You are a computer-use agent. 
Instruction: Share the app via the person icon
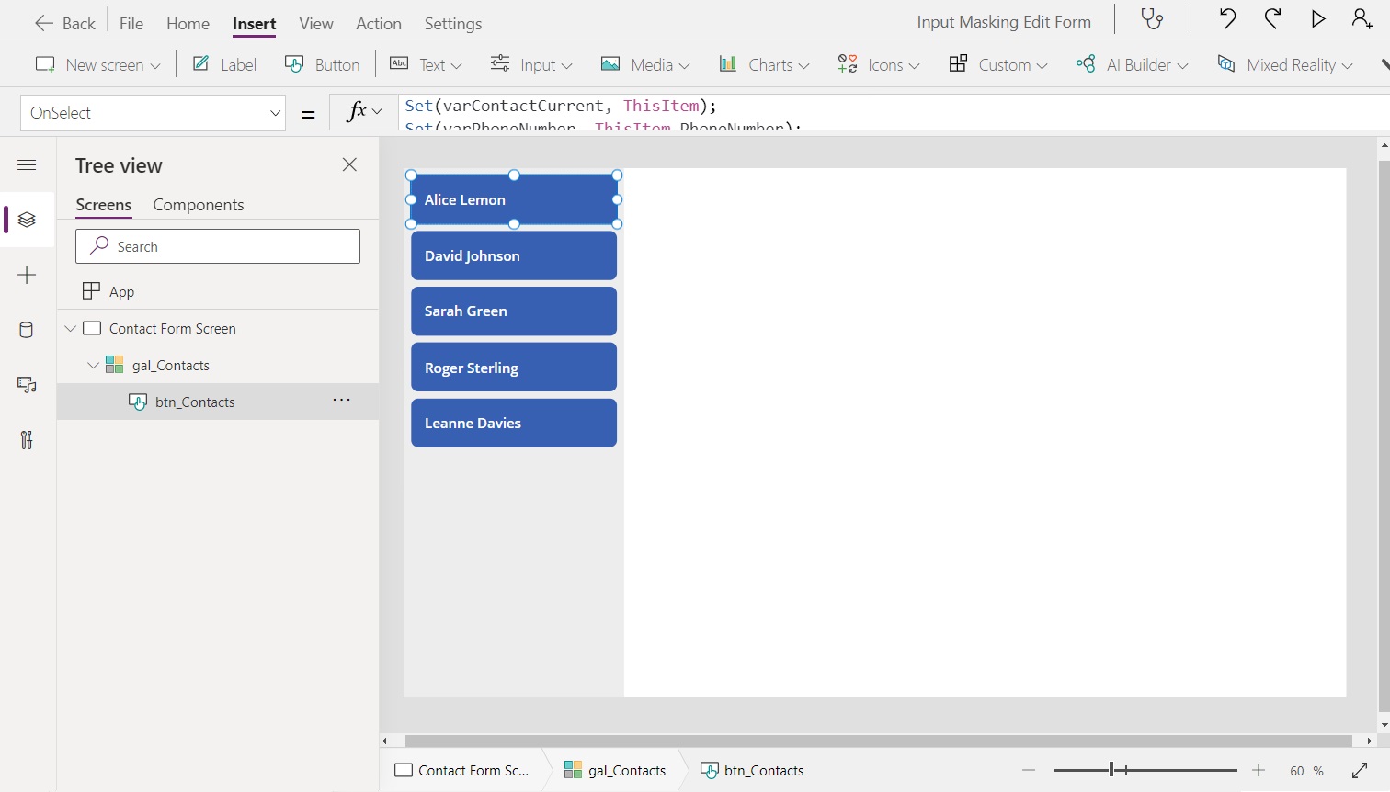1362,18
